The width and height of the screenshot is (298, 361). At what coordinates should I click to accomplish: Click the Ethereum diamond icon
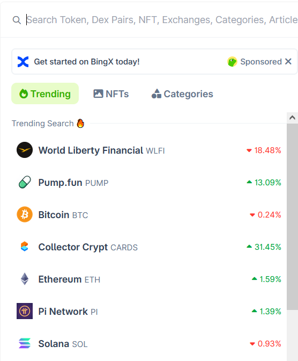pos(25,279)
